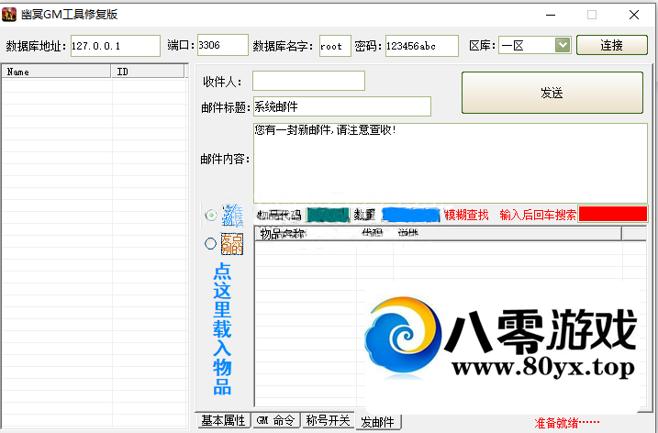Click the green 物品代码 input box
Image resolution: width=658 pixels, height=433 pixels.
pos(328,215)
